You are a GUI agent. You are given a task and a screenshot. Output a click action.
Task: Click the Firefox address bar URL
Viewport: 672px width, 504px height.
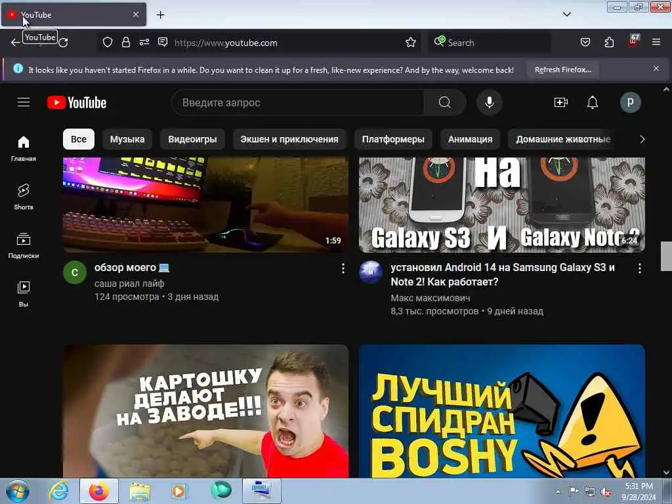226,43
